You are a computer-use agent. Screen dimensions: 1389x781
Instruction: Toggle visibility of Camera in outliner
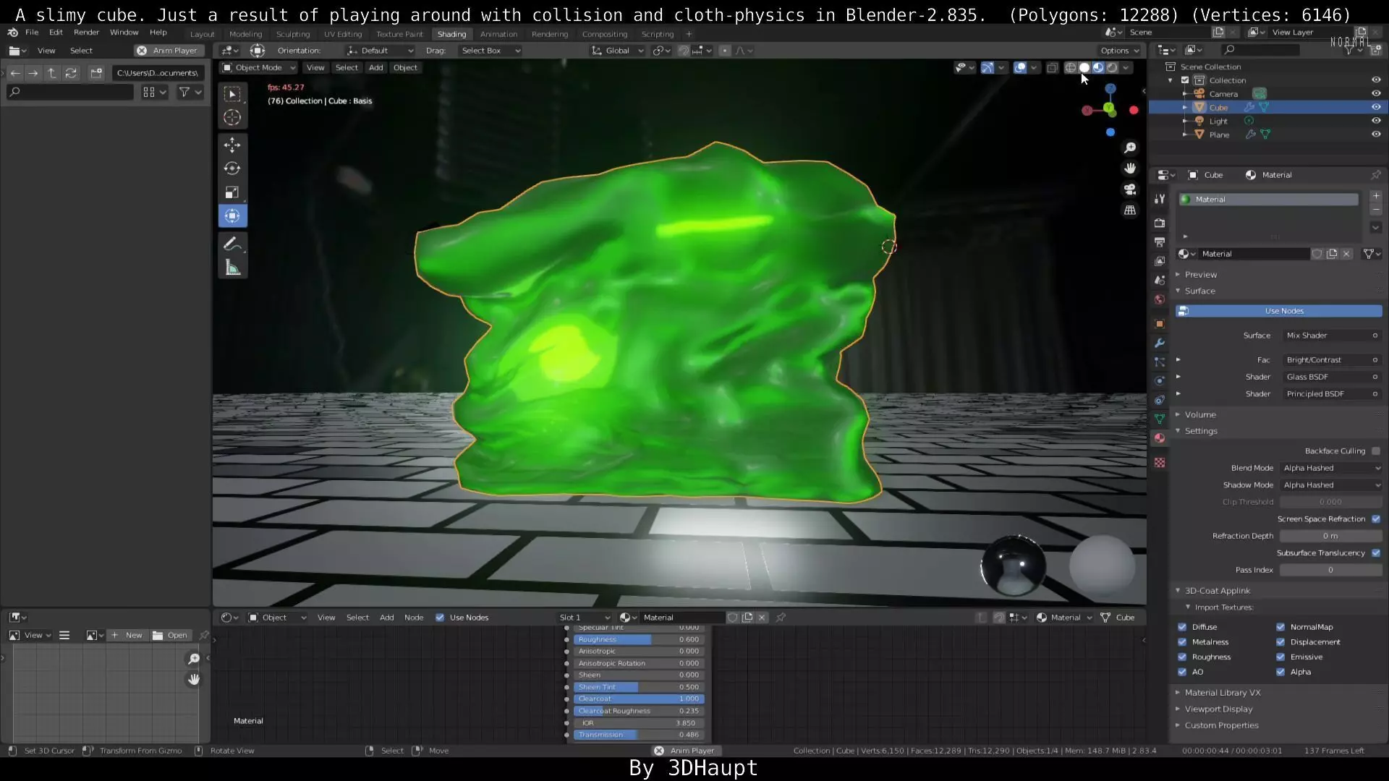(1376, 93)
